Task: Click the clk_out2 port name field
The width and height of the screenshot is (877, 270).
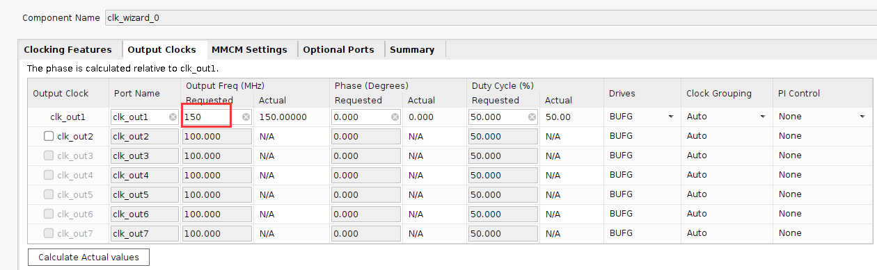Action: tap(144, 137)
